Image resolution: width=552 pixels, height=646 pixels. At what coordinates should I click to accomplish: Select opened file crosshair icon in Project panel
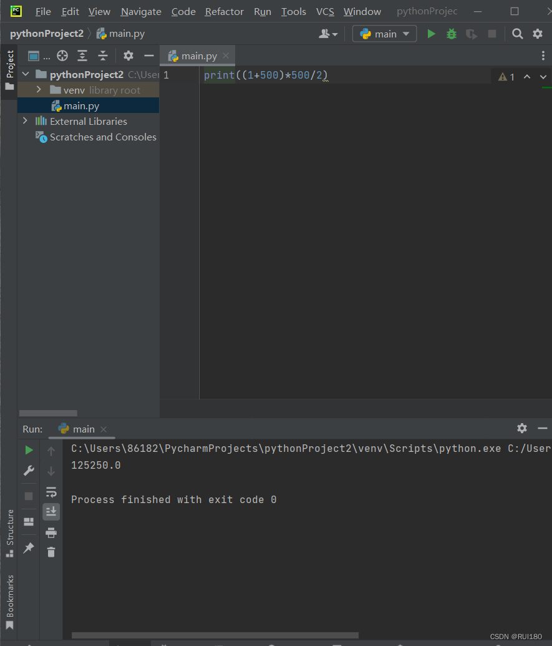point(62,56)
